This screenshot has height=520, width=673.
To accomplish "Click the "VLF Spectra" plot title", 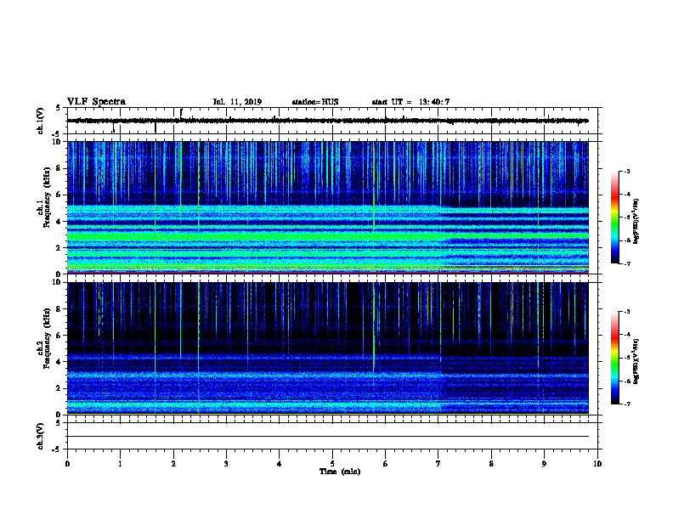I will [x=96, y=102].
